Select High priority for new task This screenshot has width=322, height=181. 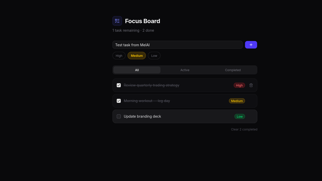(119, 56)
